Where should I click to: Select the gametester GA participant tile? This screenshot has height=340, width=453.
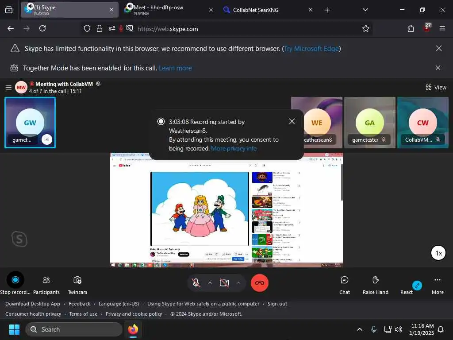pyautogui.click(x=369, y=123)
